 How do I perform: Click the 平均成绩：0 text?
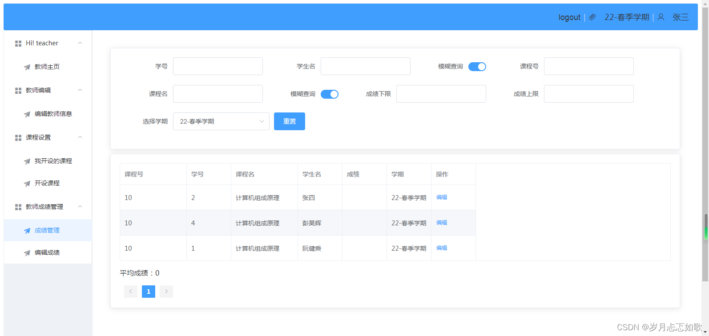[140, 273]
